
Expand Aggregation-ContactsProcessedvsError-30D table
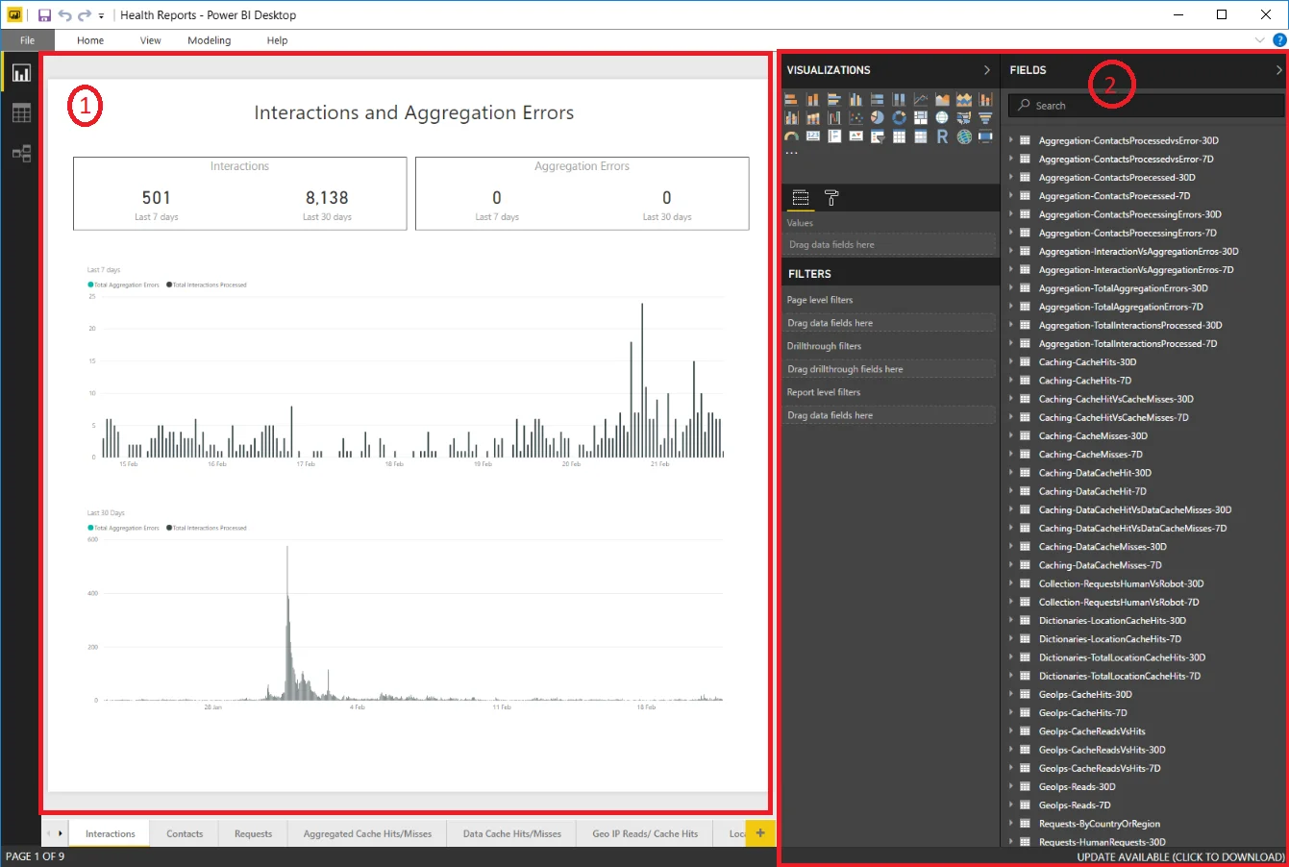pyautogui.click(x=1011, y=140)
